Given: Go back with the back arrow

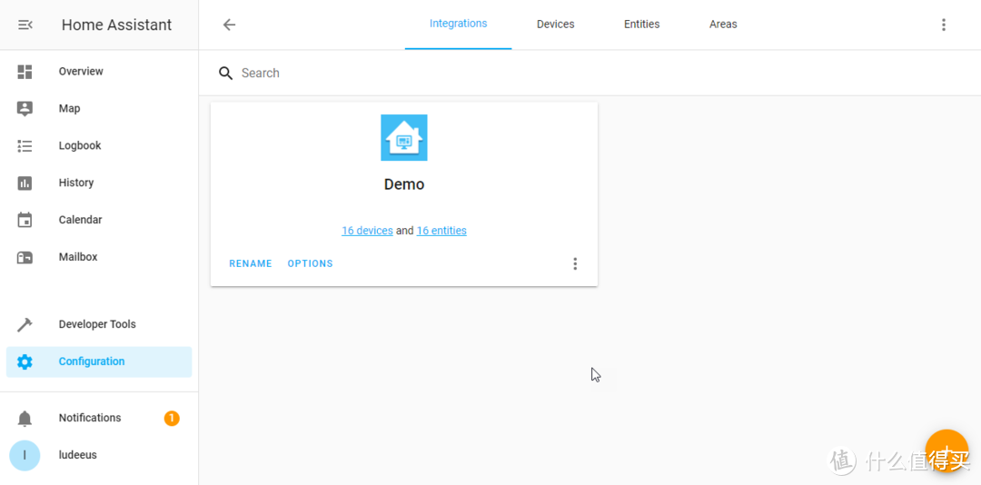Looking at the screenshot, I should [229, 25].
